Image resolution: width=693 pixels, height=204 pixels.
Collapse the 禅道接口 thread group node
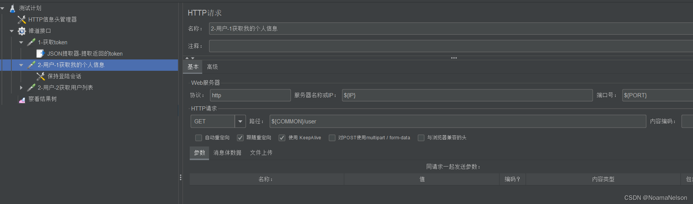(12, 31)
